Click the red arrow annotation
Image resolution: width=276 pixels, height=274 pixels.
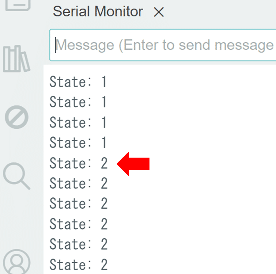pos(133,164)
